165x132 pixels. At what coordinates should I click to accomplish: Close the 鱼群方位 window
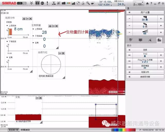[63, 53]
